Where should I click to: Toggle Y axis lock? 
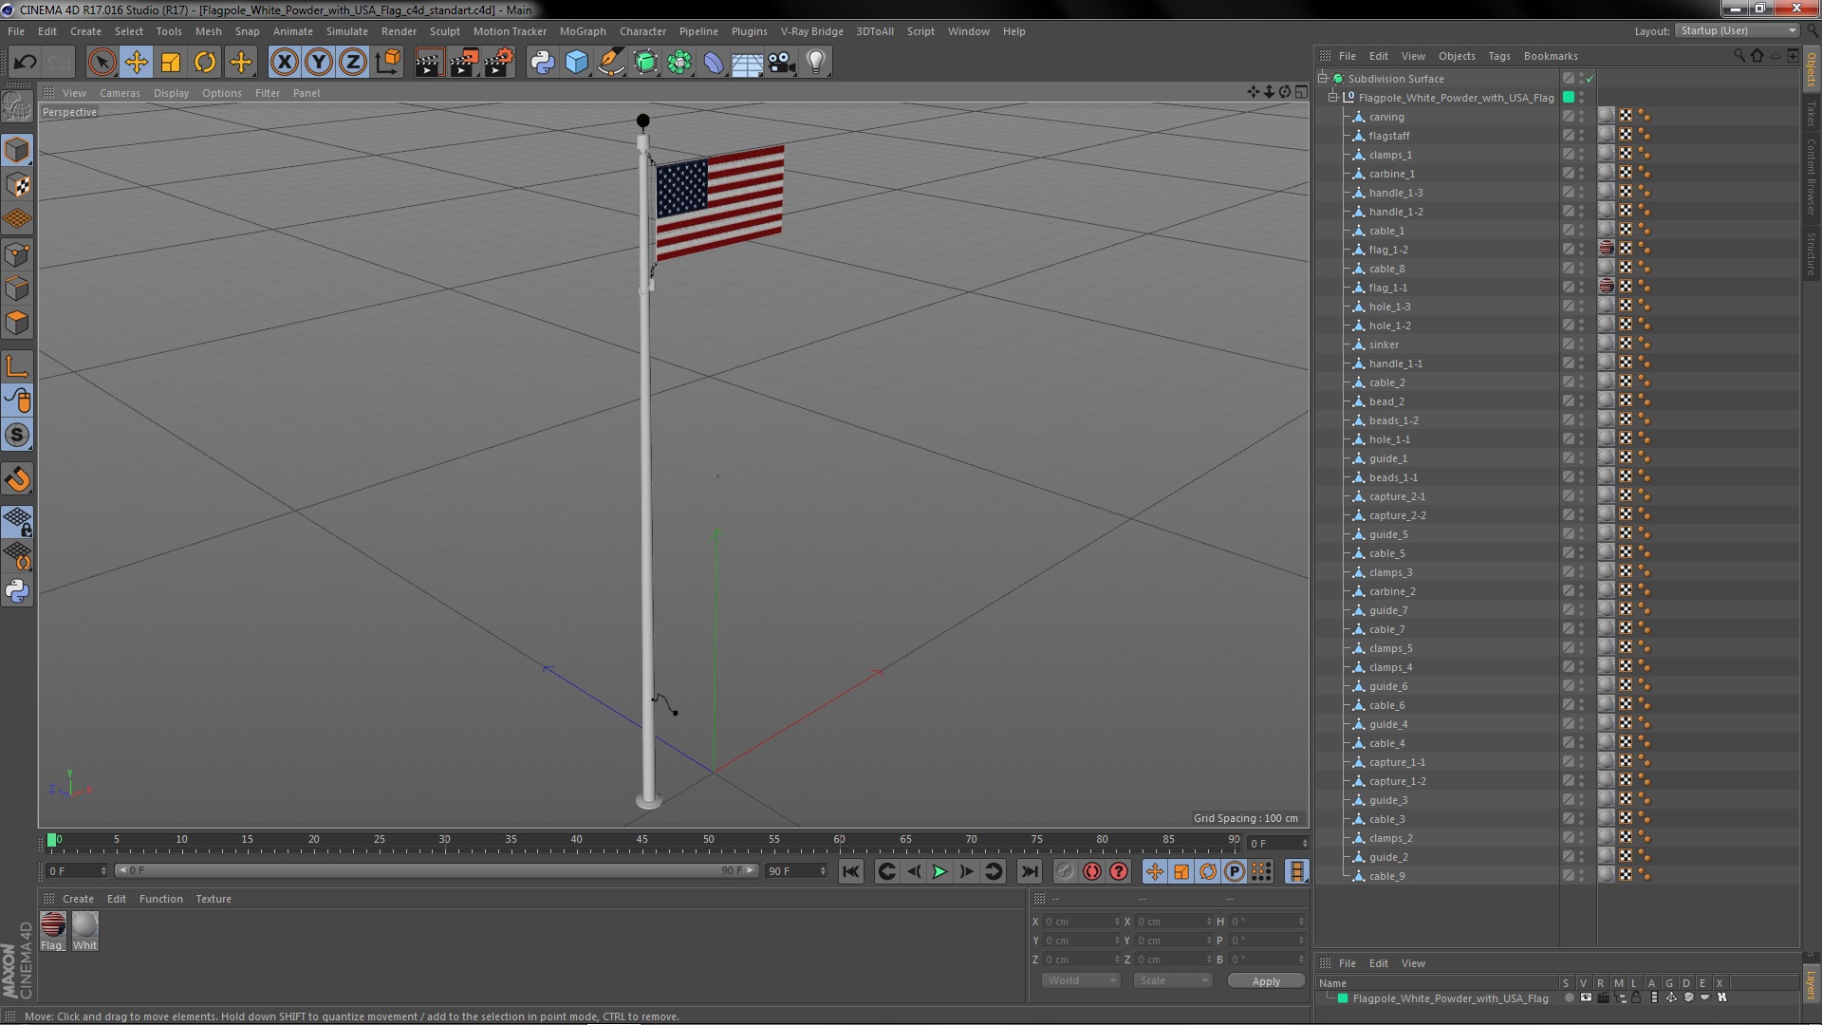[x=319, y=63]
